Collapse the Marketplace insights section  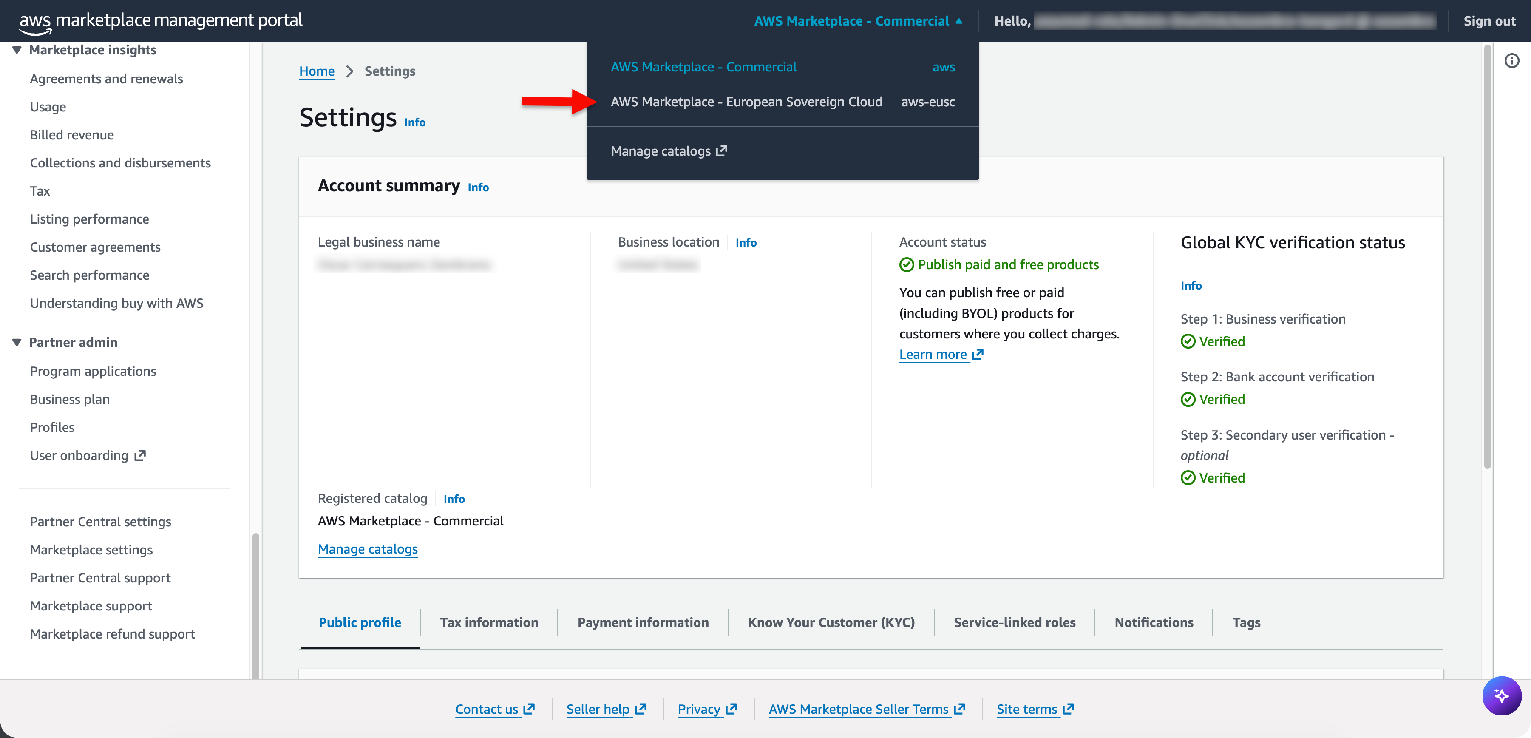coord(17,50)
